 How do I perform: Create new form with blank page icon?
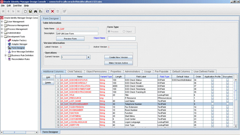tap(25, 11)
